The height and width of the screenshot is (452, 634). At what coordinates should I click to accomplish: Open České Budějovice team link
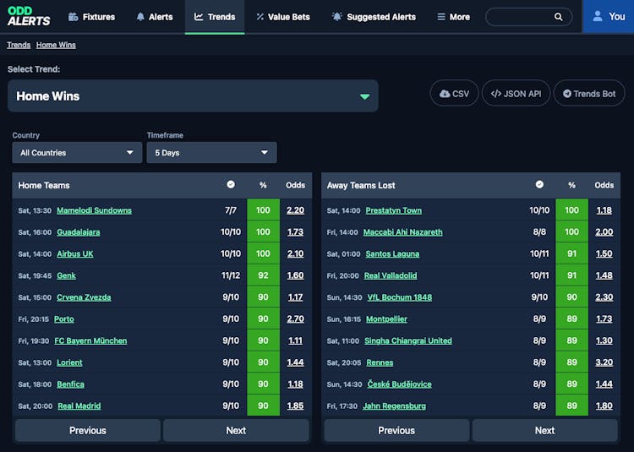click(x=400, y=384)
